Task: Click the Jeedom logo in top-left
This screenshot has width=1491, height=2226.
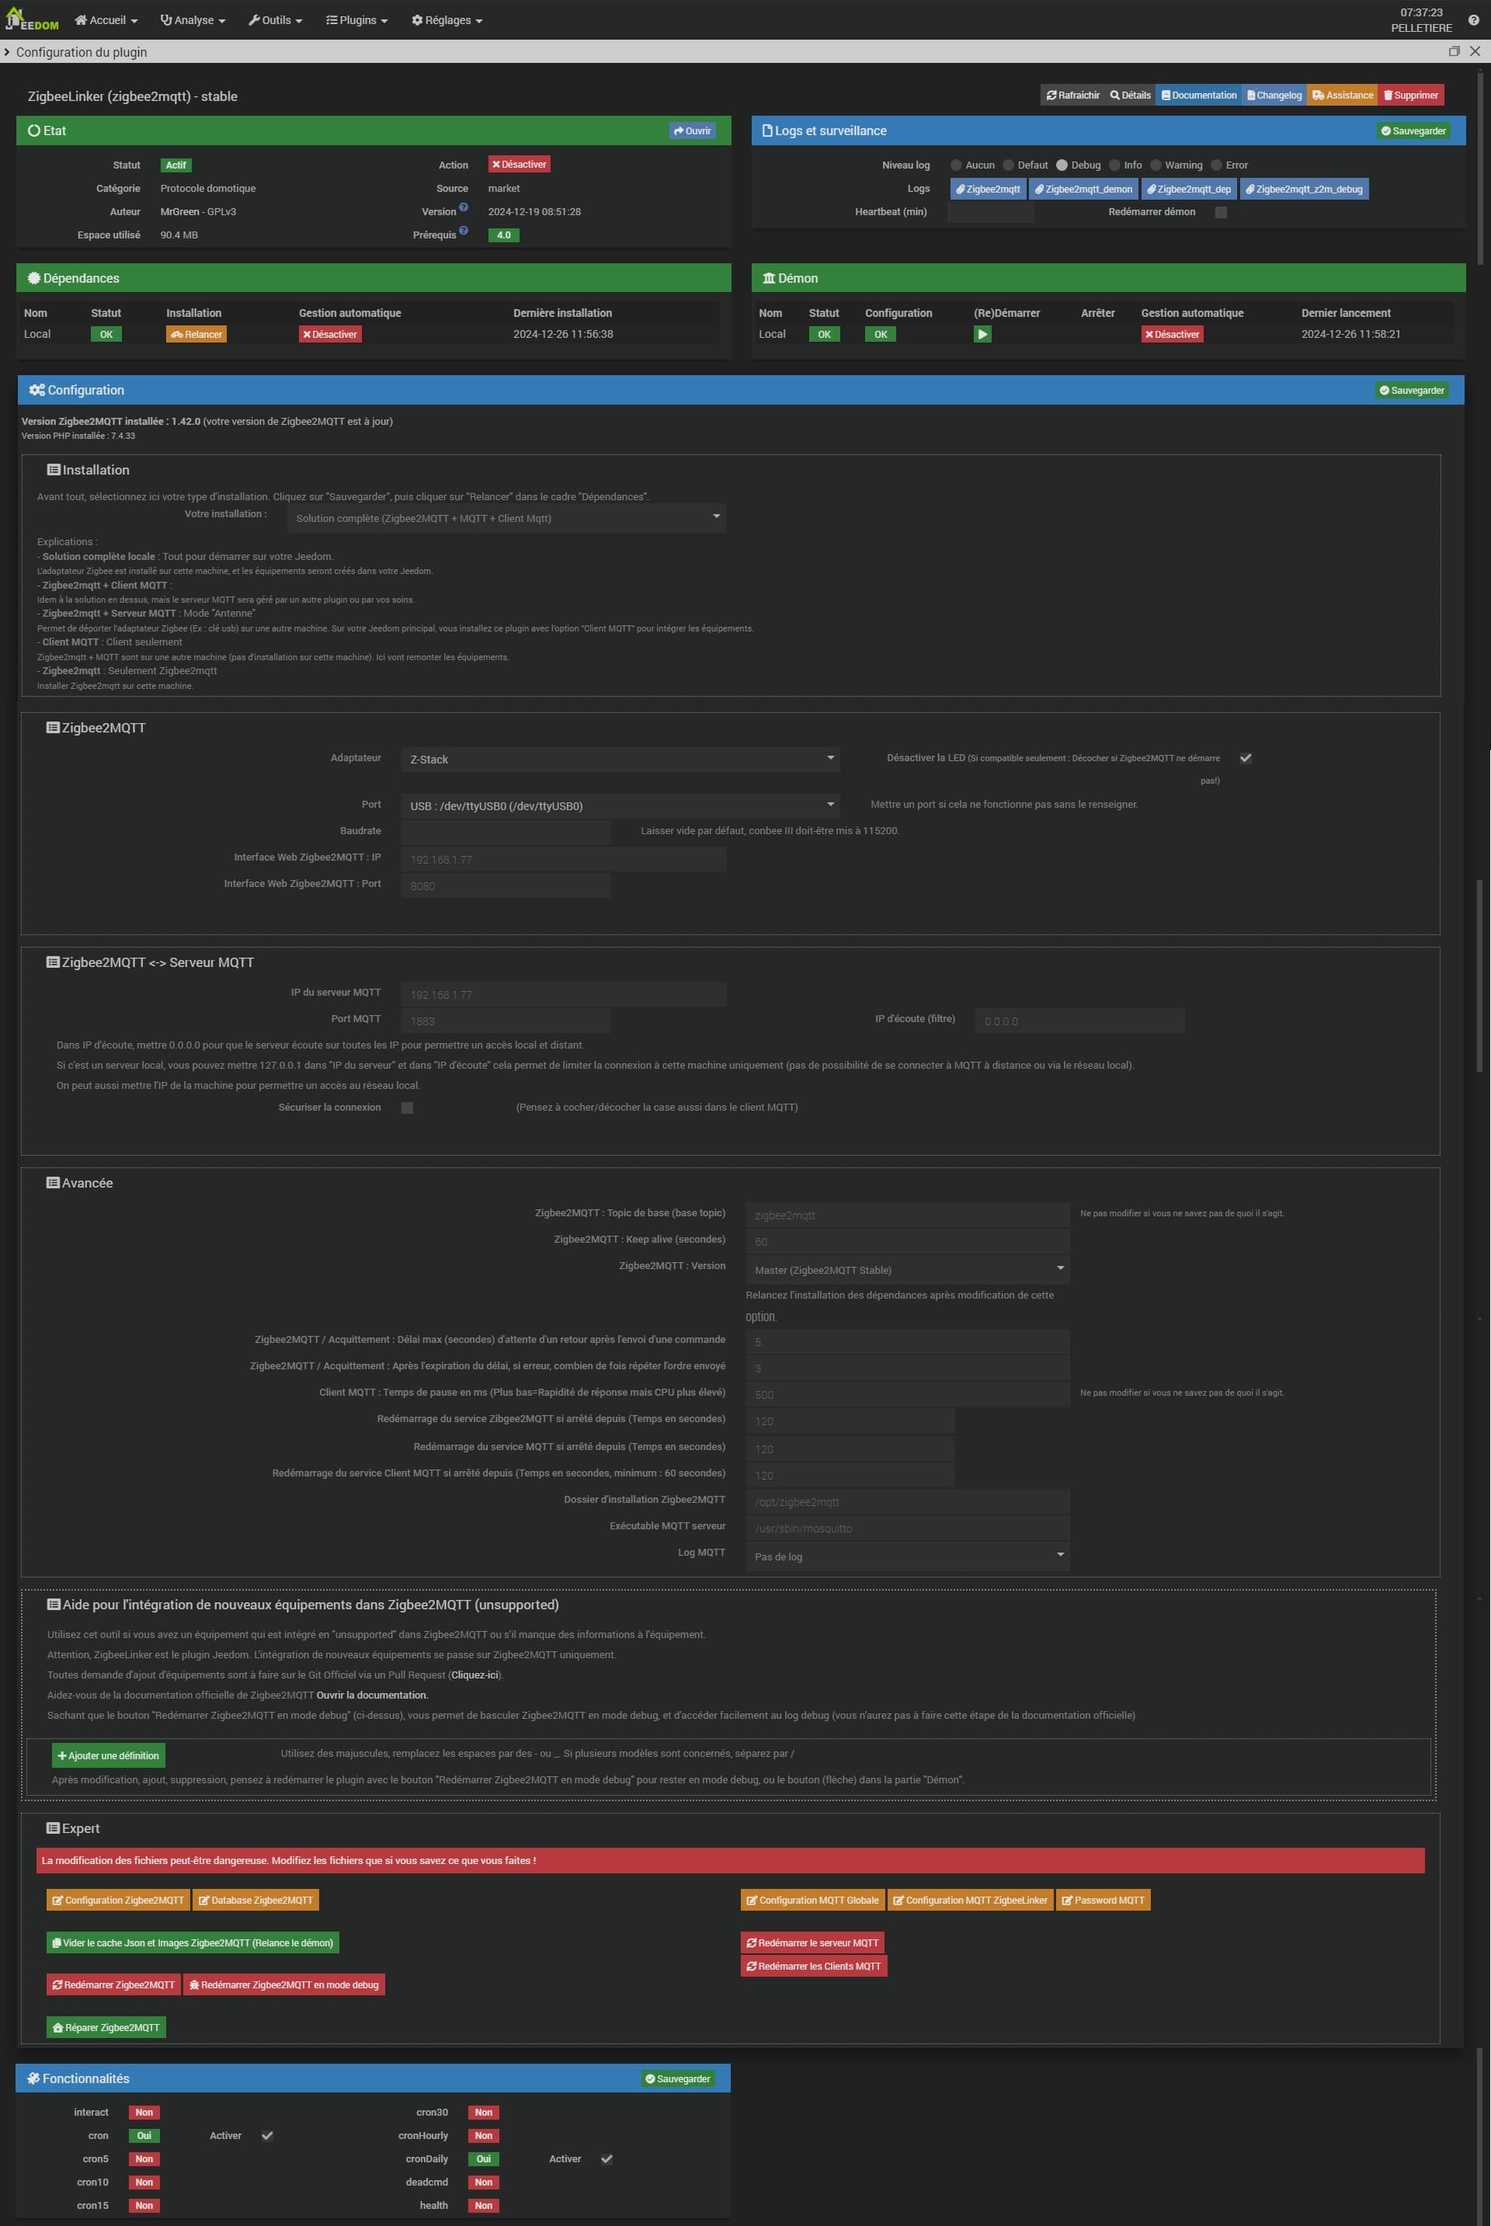Action: (x=31, y=19)
